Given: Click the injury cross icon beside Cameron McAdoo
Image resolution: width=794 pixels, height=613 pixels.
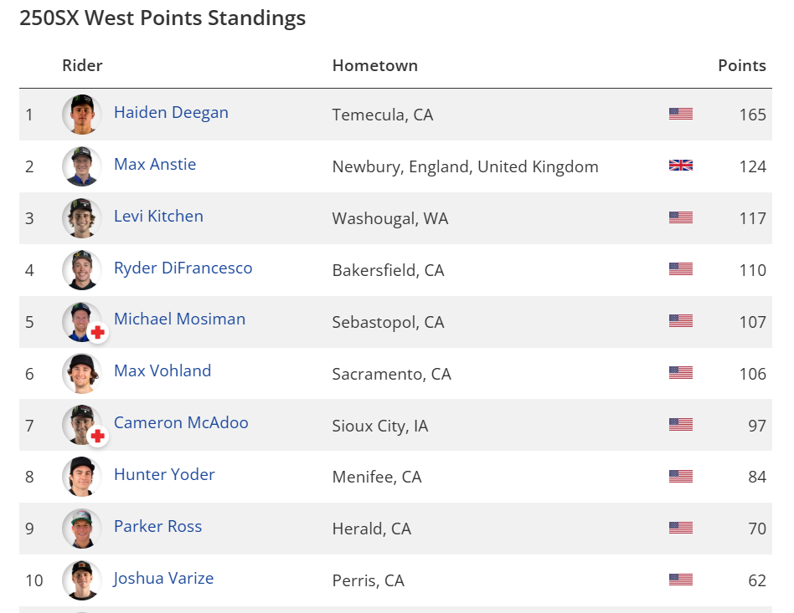Looking at the screenshot, I should [x=98, y=436].
